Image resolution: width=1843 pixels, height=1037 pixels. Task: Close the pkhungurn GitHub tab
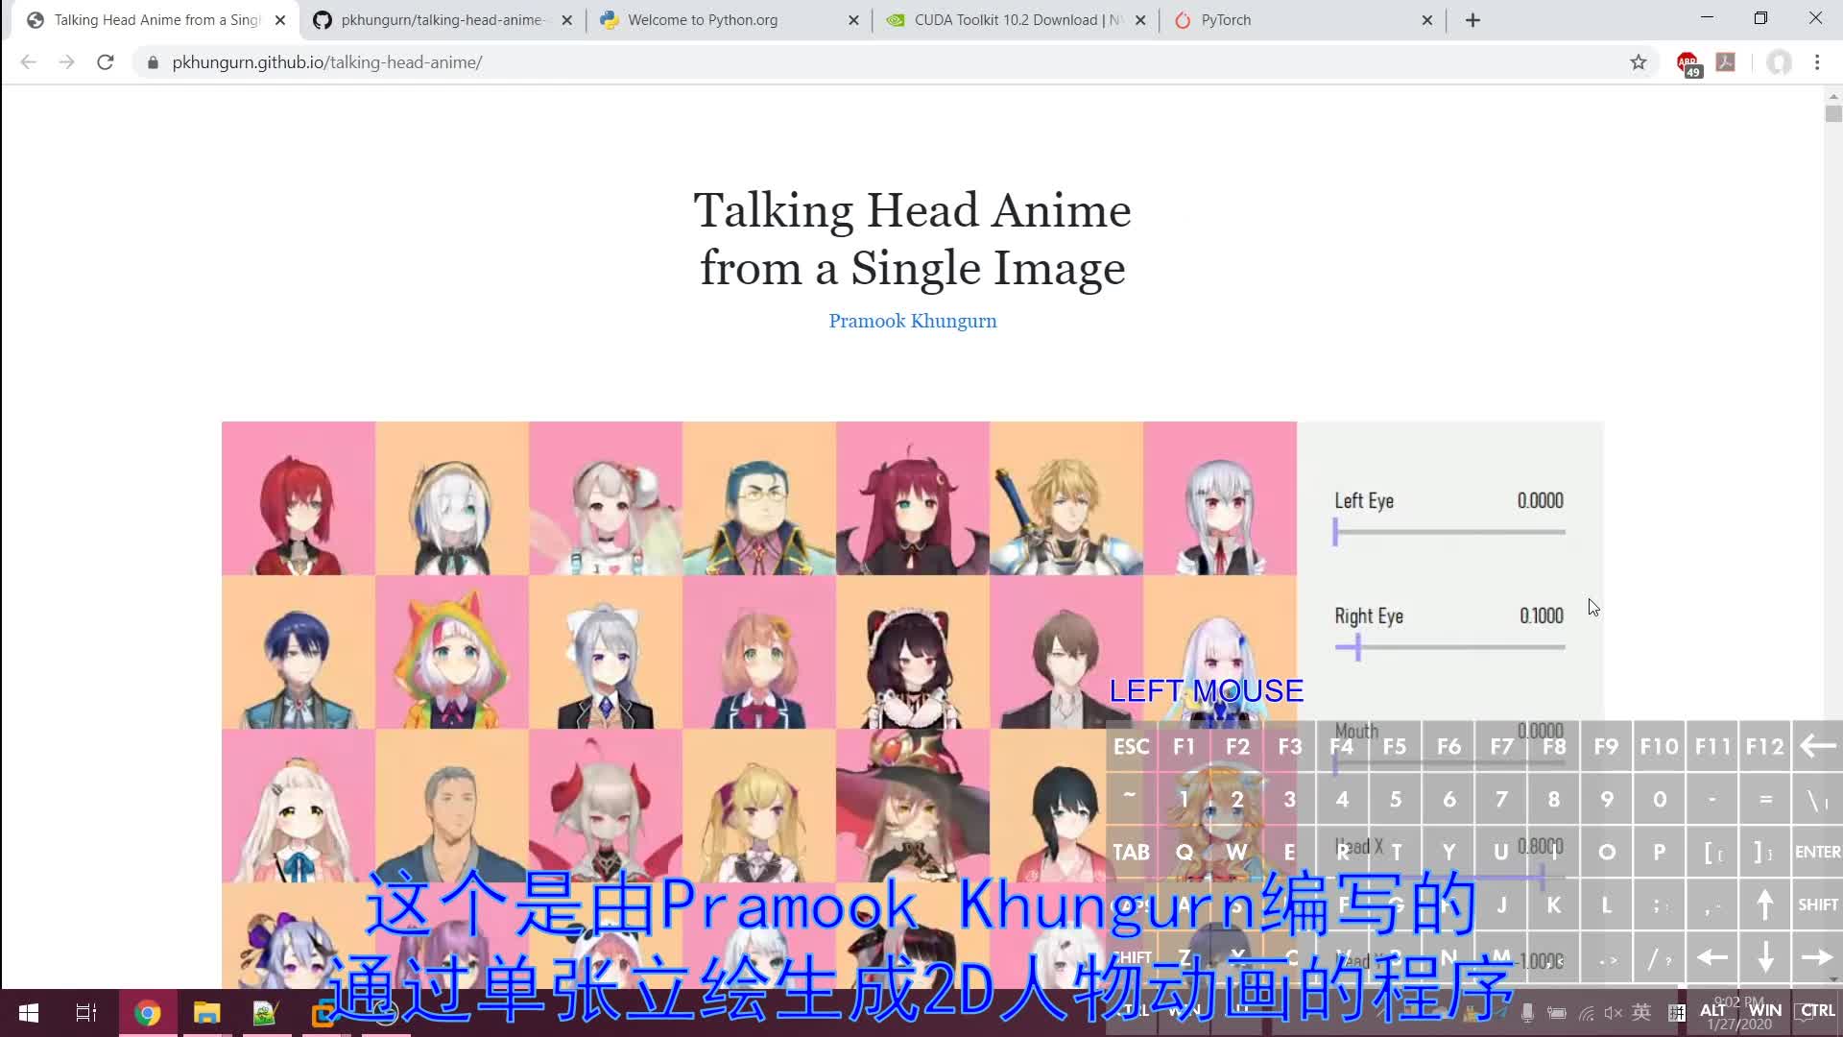(566, 20)
